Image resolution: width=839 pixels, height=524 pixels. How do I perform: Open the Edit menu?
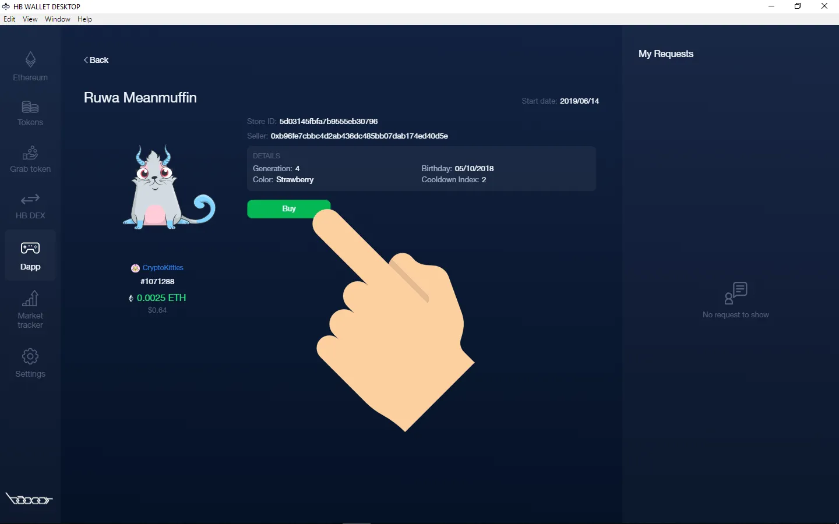(9, 19)
